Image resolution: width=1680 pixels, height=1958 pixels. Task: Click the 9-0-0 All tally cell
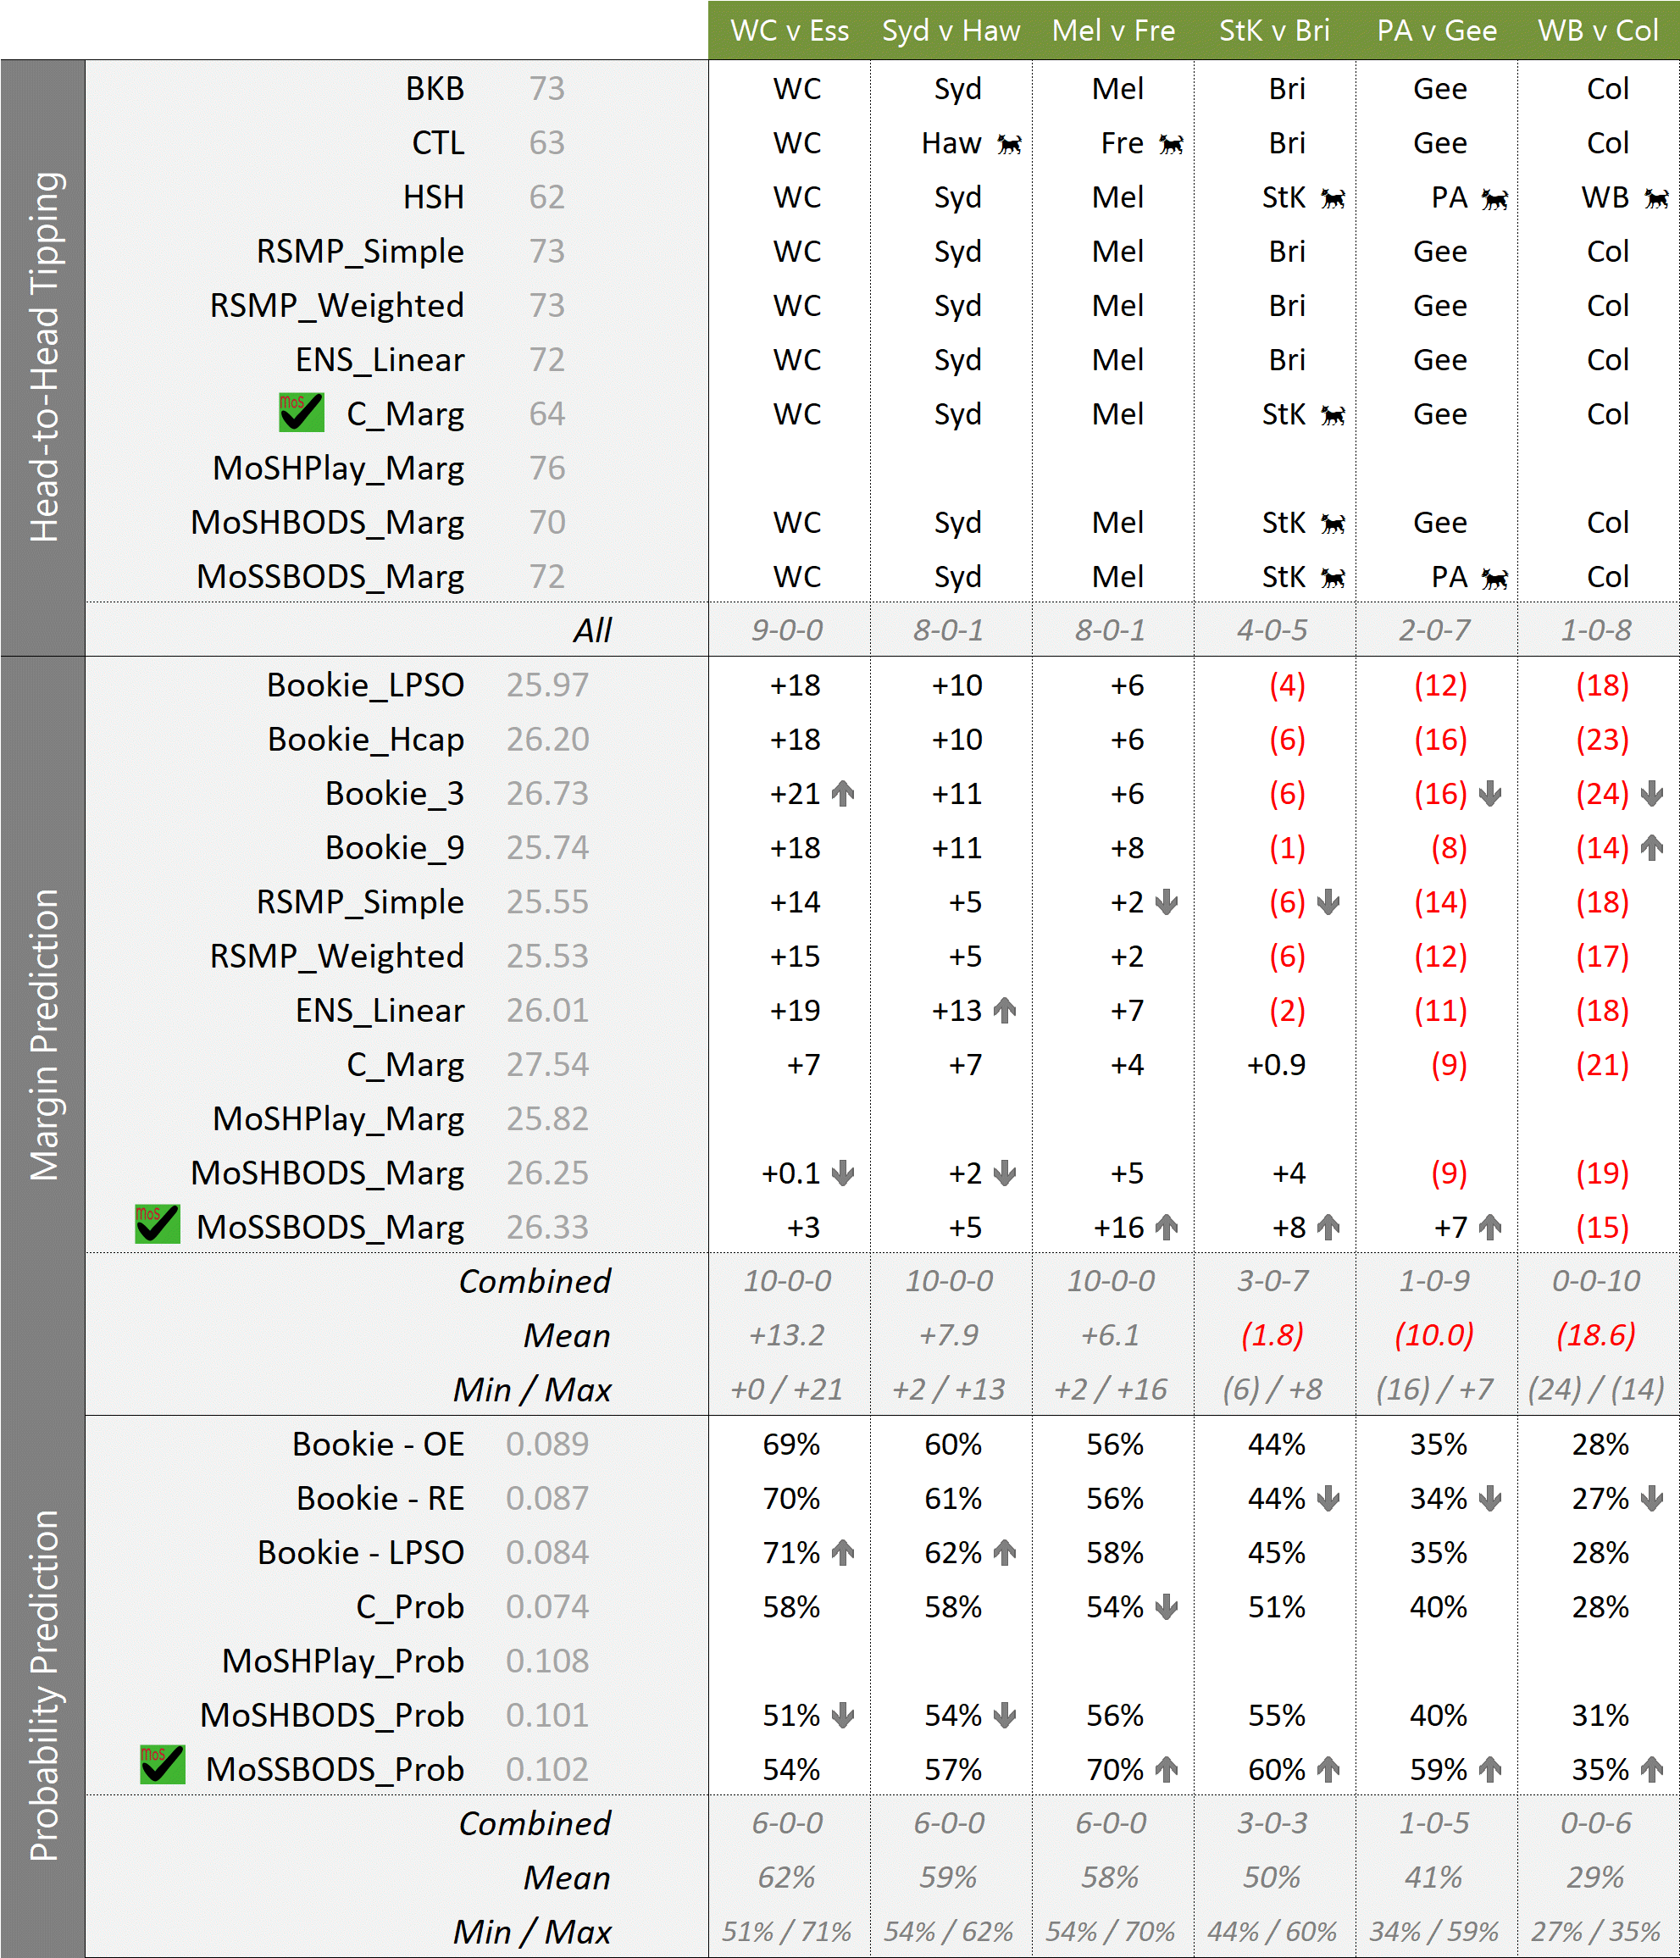pos(787,630)
